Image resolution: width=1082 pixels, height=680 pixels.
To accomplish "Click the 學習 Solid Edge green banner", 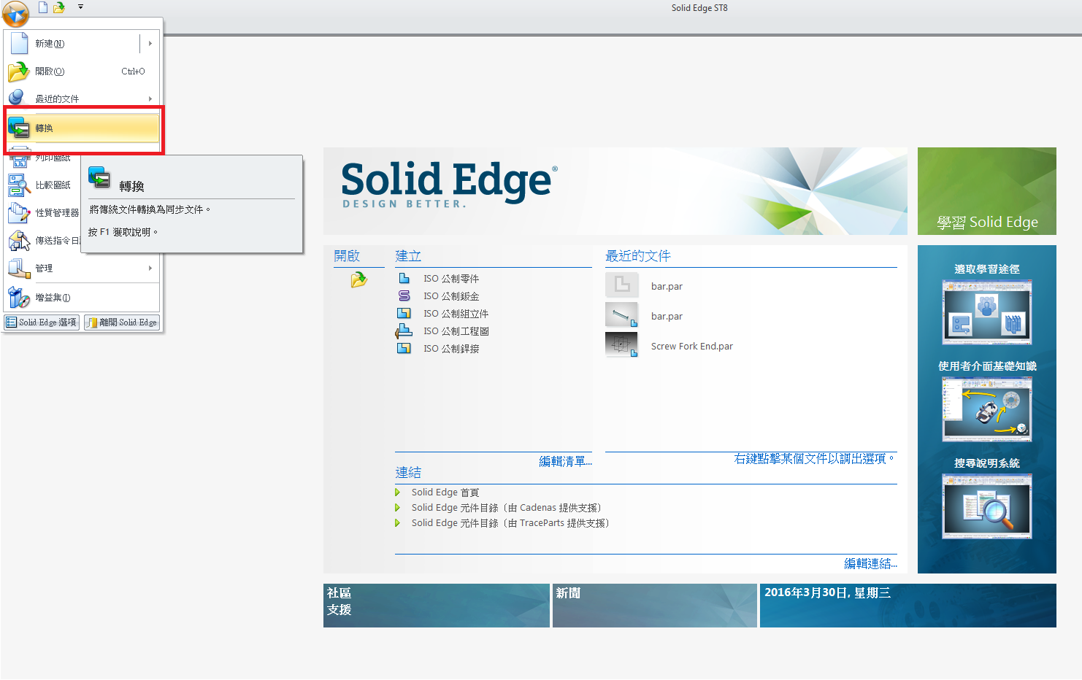I will pos(987,191).
